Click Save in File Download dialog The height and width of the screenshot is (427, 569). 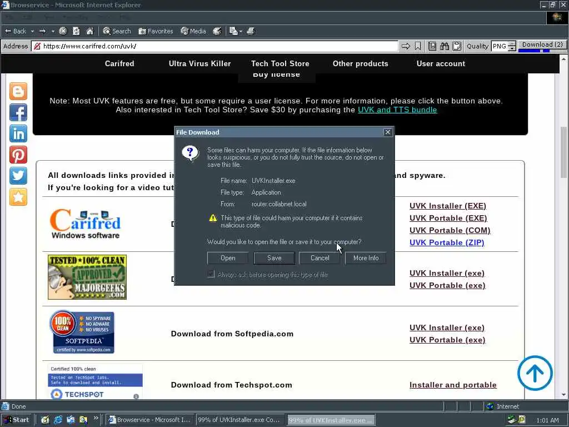(274, 258)
